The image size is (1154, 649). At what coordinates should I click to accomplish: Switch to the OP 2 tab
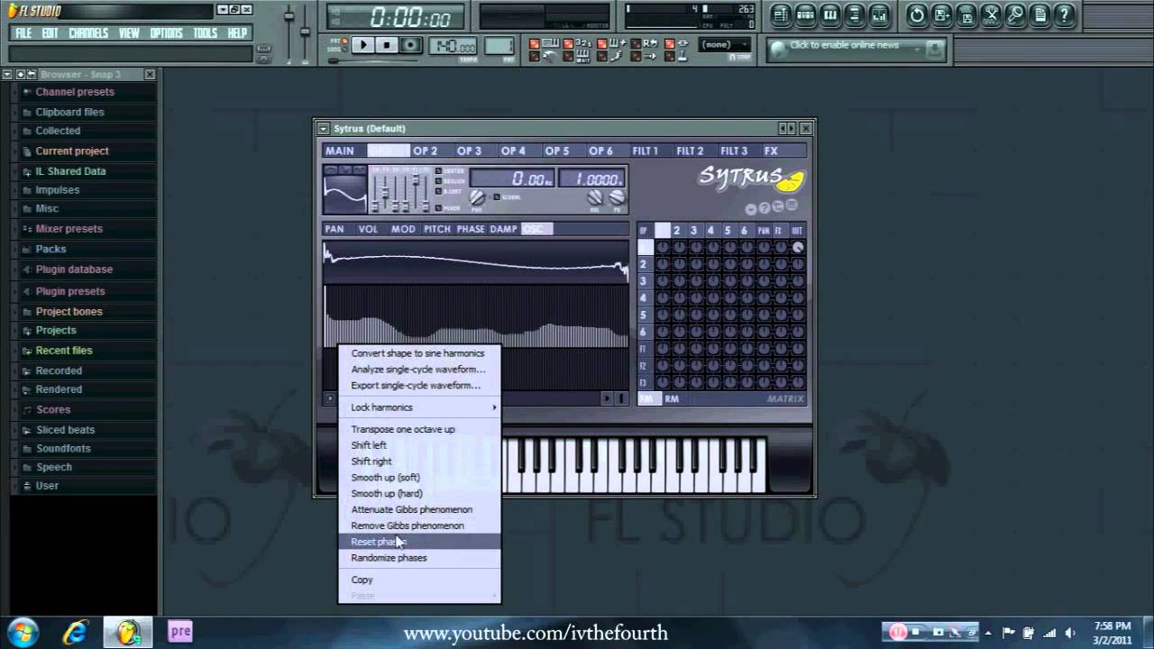[426, 151]
